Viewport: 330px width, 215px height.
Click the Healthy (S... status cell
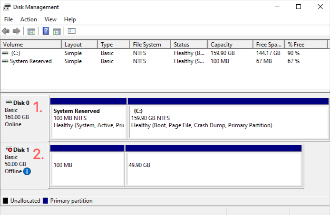(189, 61)
